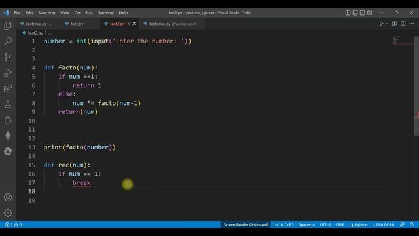
Task: Click the VS Code logo icon
Action: [x=6, y=13]
